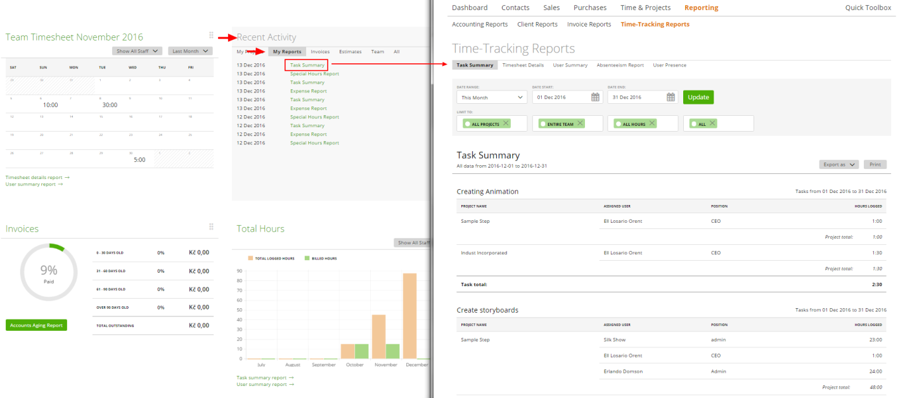Viewport: 905px width, 398px height.
Task: Open the Dashboard menu
Action: (470, 8)
